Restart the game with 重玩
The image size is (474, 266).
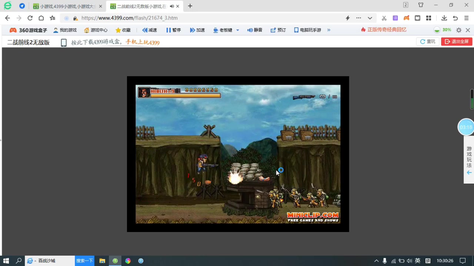pyautogui.click(x=428, y=42)
